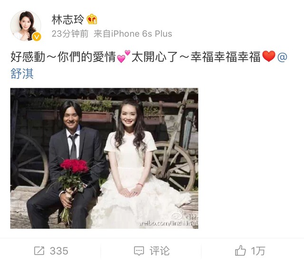Image resolution: width=304 pixels, height=262 pixels.
Task: Open the attached wedding photo thumbnail
Action: coord(104,159)
